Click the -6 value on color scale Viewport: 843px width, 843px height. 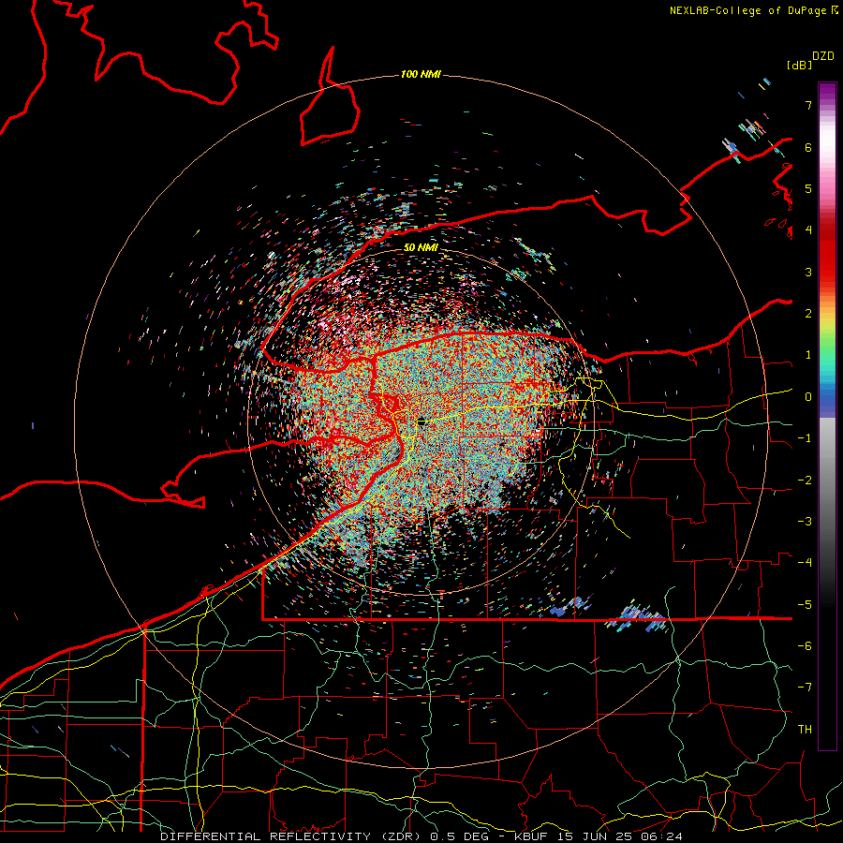[805, 646]
